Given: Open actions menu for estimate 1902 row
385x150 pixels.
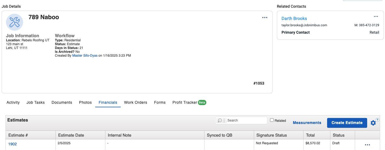Looking at the screenshot, I should point(367,145).
